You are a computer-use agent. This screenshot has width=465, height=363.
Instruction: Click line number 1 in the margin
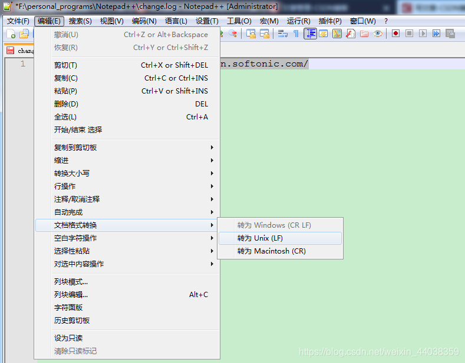click(x=23, y=64)
